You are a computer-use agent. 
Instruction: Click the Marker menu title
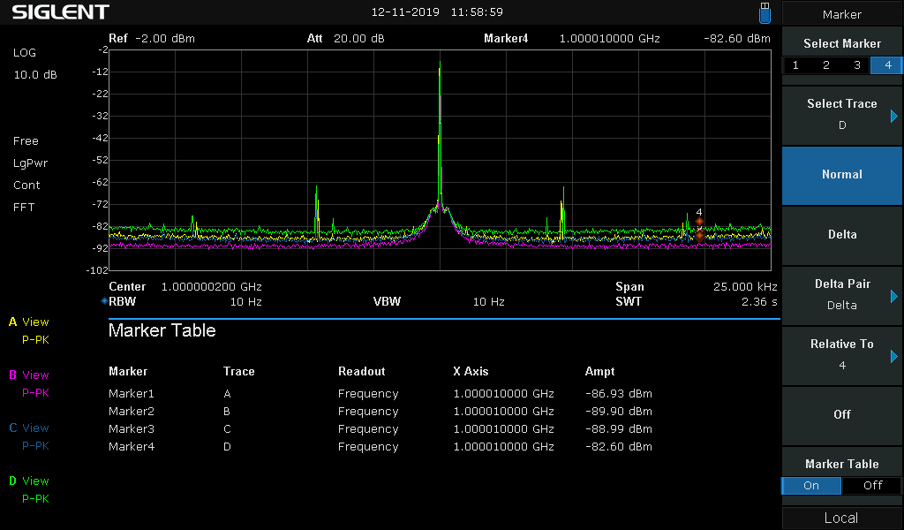841,14
